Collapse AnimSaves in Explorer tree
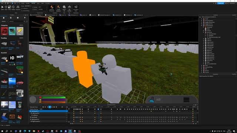Viewport: 237px width, 133px height. tap(203, 32)
